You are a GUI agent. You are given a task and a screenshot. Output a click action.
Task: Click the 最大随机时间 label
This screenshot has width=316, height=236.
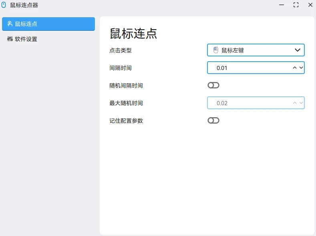[x=126, y=103]
